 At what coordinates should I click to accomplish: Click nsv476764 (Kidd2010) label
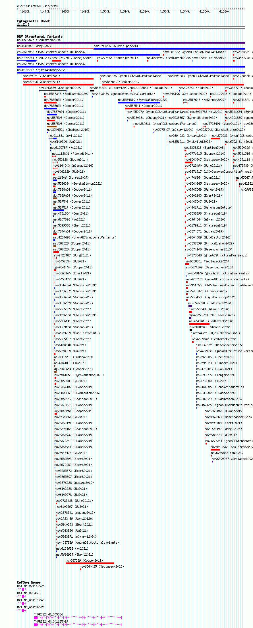click(x=196, y=88)
